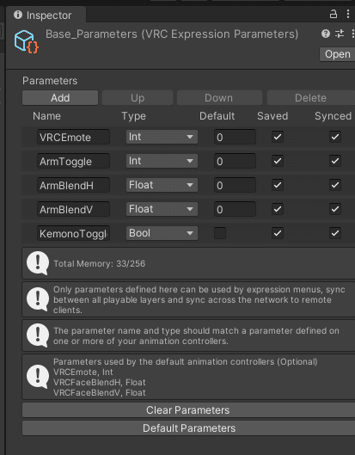
Task: Click the warning icon beside default animation controllers note
Action: pyautogui.click(x=38, y=377)
